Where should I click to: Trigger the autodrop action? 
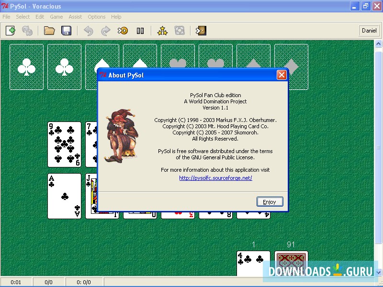click(x=123, y=31)
